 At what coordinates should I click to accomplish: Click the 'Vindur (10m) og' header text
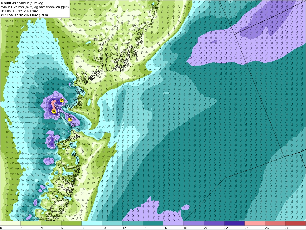coord(32,3)
